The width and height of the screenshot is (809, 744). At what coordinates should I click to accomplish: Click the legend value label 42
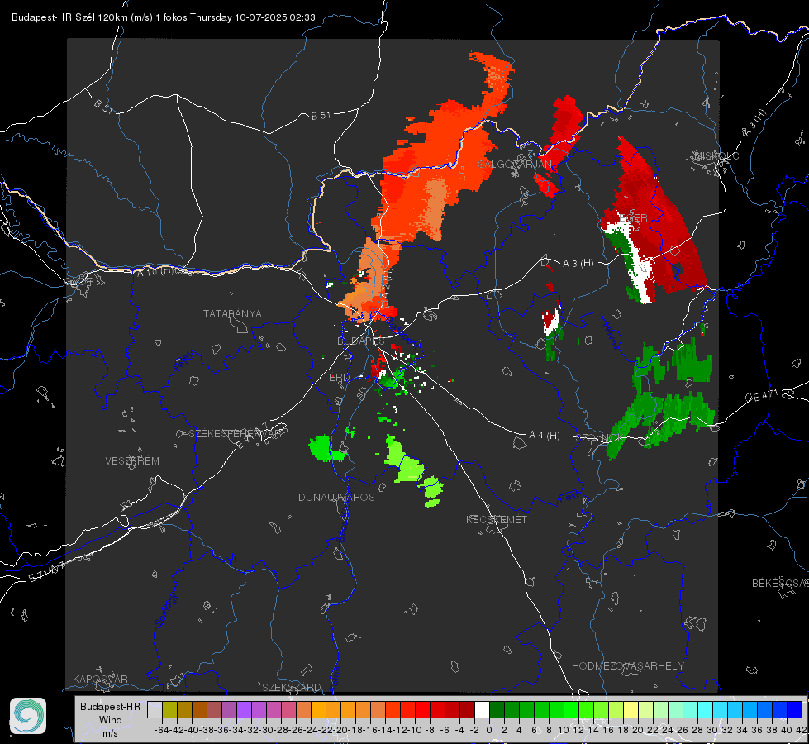click(801, 730)
